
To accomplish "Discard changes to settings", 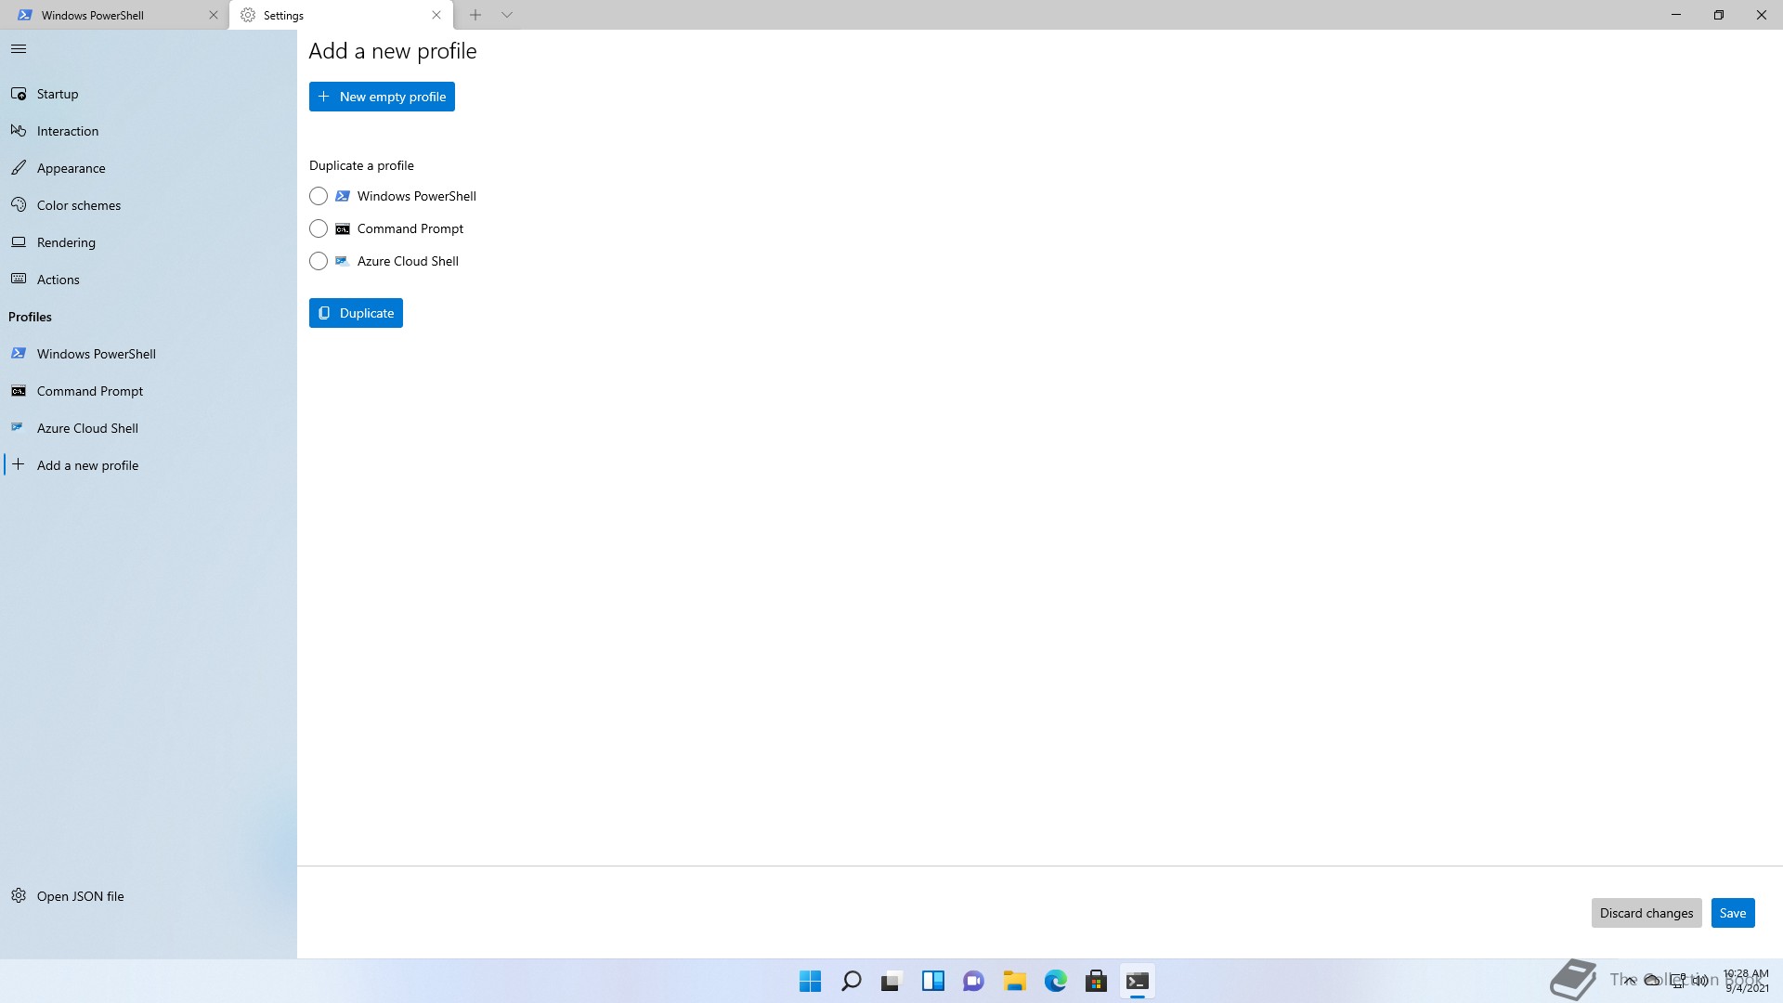I will [1646, 913].
